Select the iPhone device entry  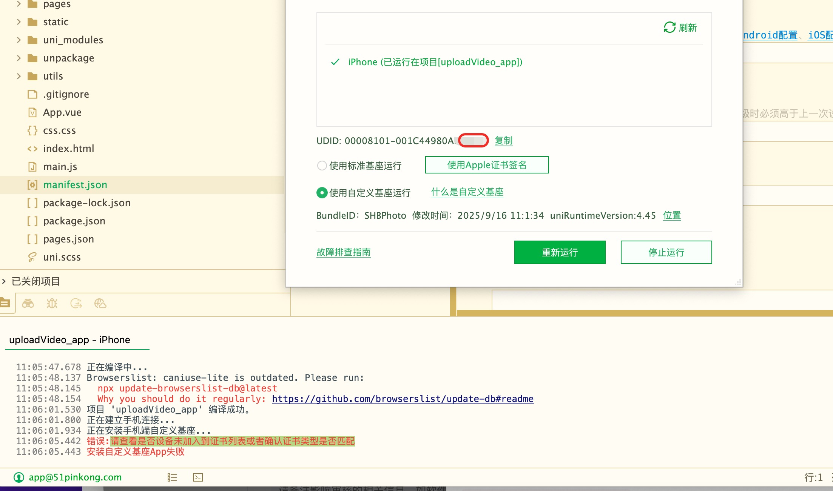point(435,62)
